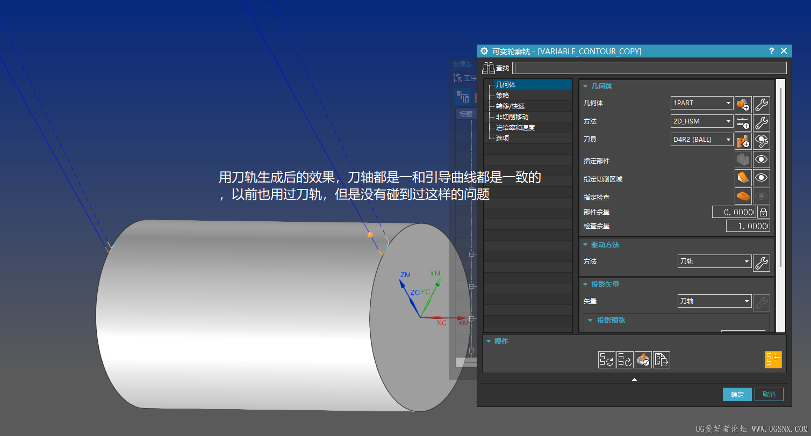Select 非切削移动 in the left tree
811x436 pixels.
512,117
